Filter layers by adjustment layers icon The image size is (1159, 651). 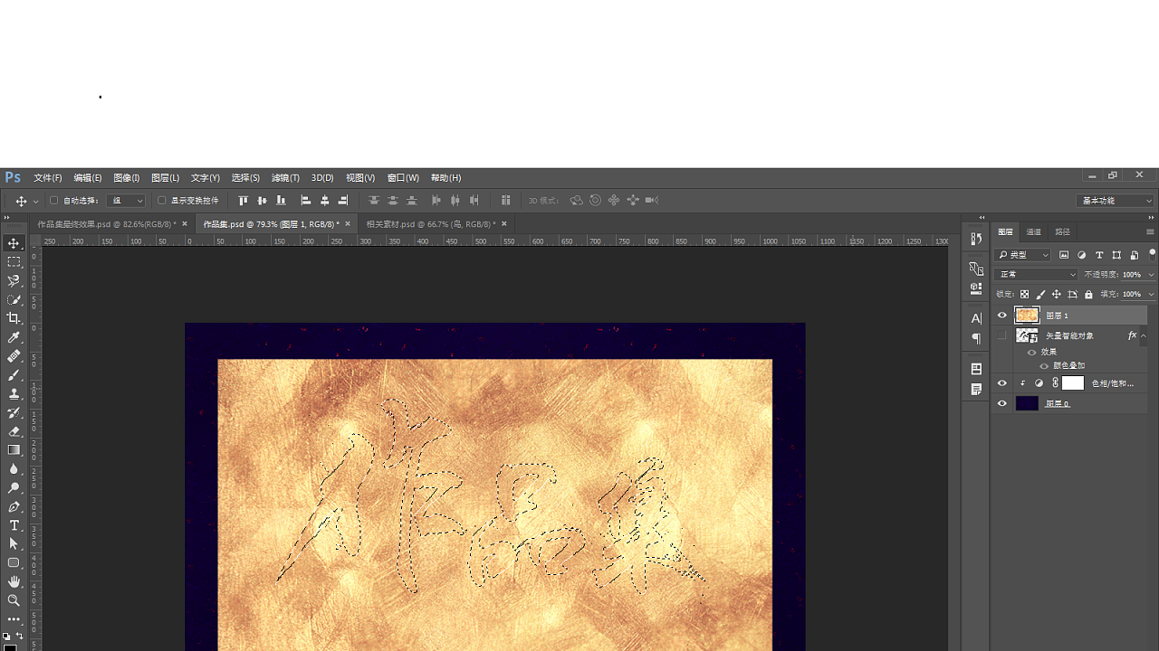click(x=1081, y=255)
